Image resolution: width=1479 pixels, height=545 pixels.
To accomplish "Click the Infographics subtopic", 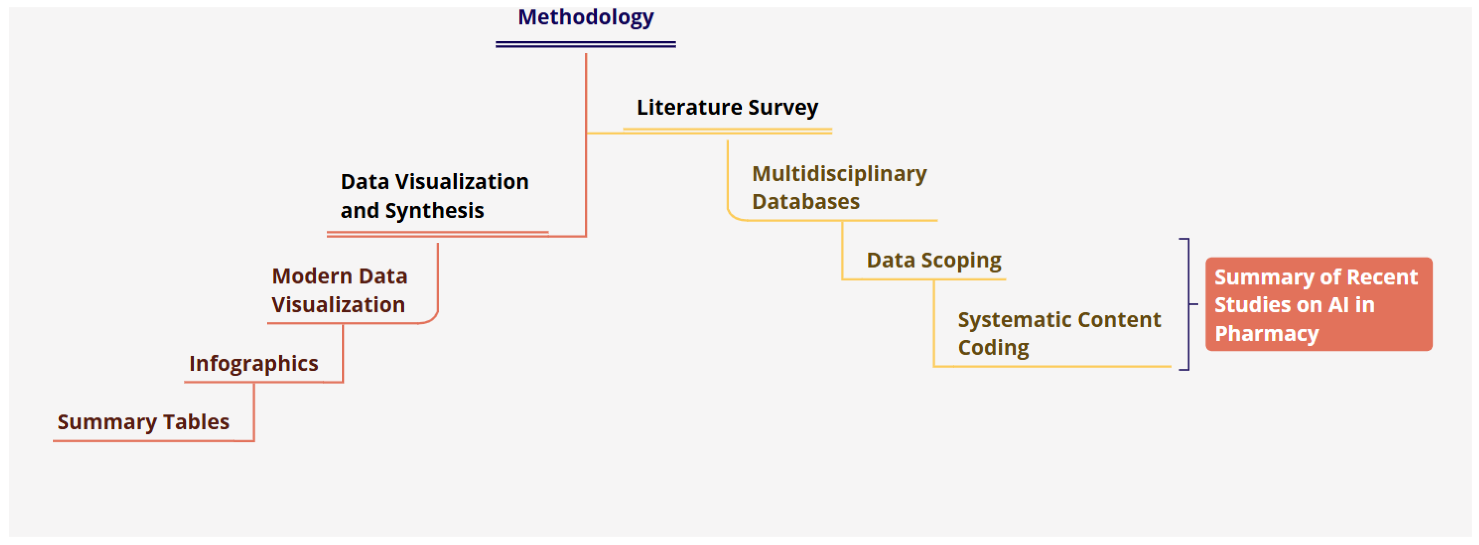I will (x=253, y=363).
